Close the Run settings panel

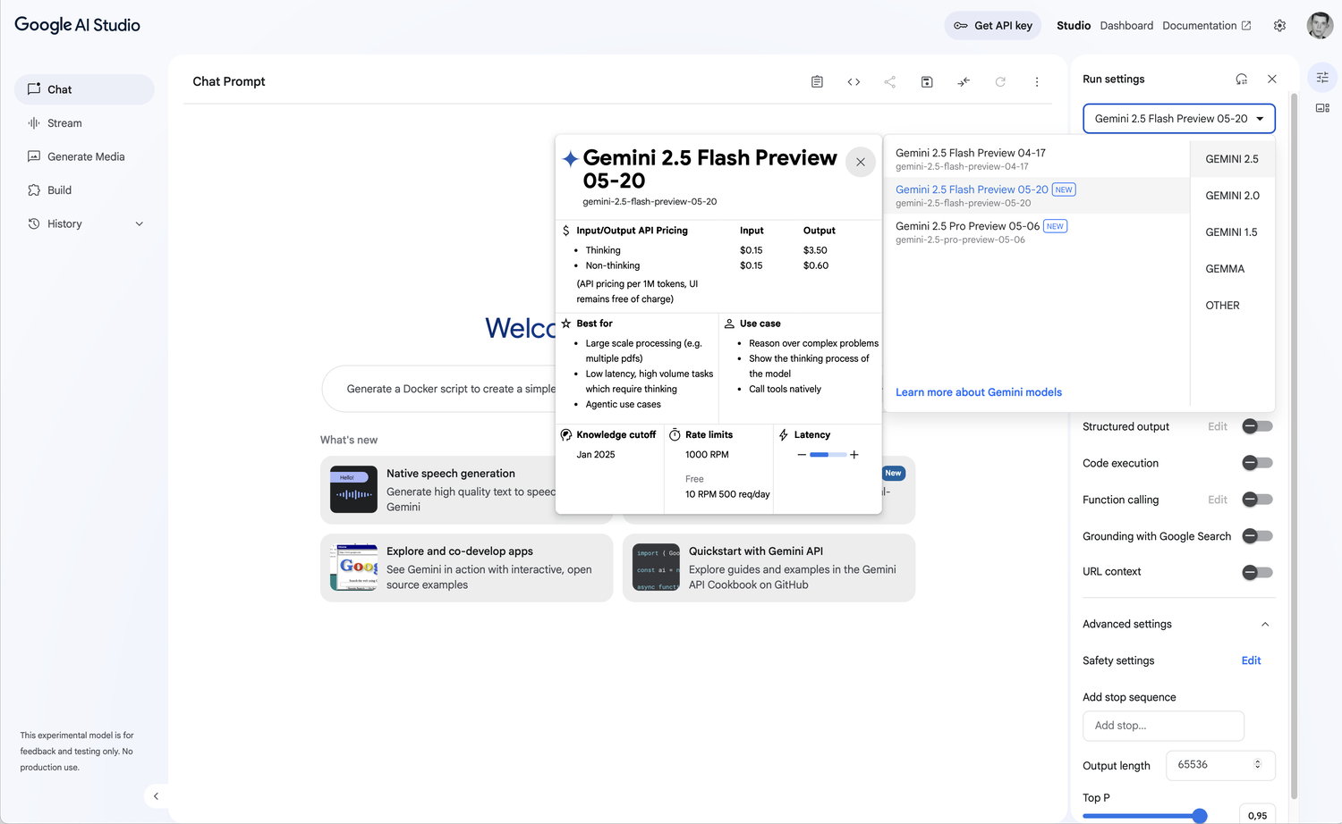[x=1272, y=79]
